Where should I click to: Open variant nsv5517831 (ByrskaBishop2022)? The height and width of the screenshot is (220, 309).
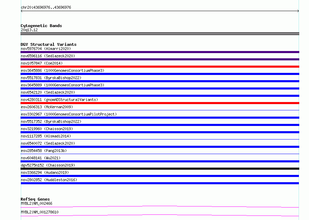click(51, 78)
